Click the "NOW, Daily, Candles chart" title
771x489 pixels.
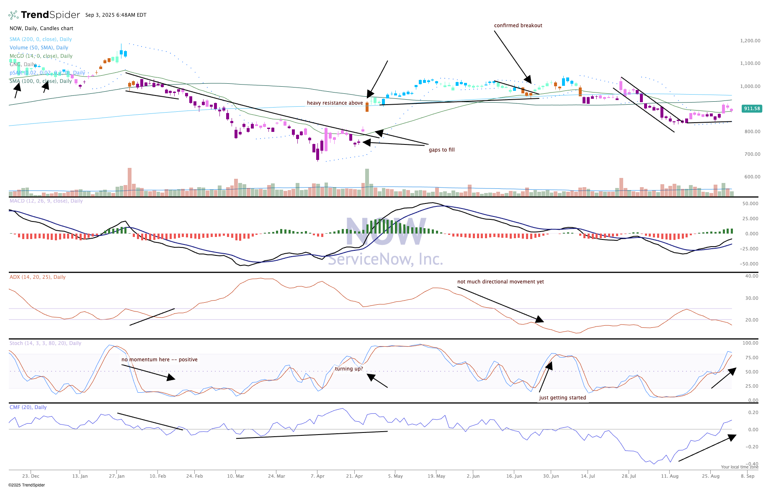point(41,28)
